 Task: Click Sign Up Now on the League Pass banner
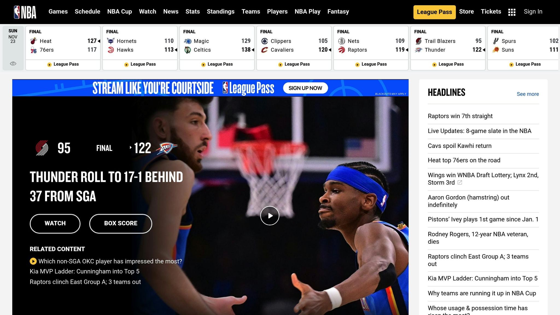(x=305, y=88)
